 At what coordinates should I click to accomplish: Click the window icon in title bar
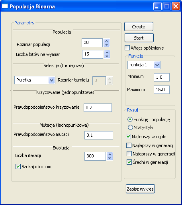point(5,6)
